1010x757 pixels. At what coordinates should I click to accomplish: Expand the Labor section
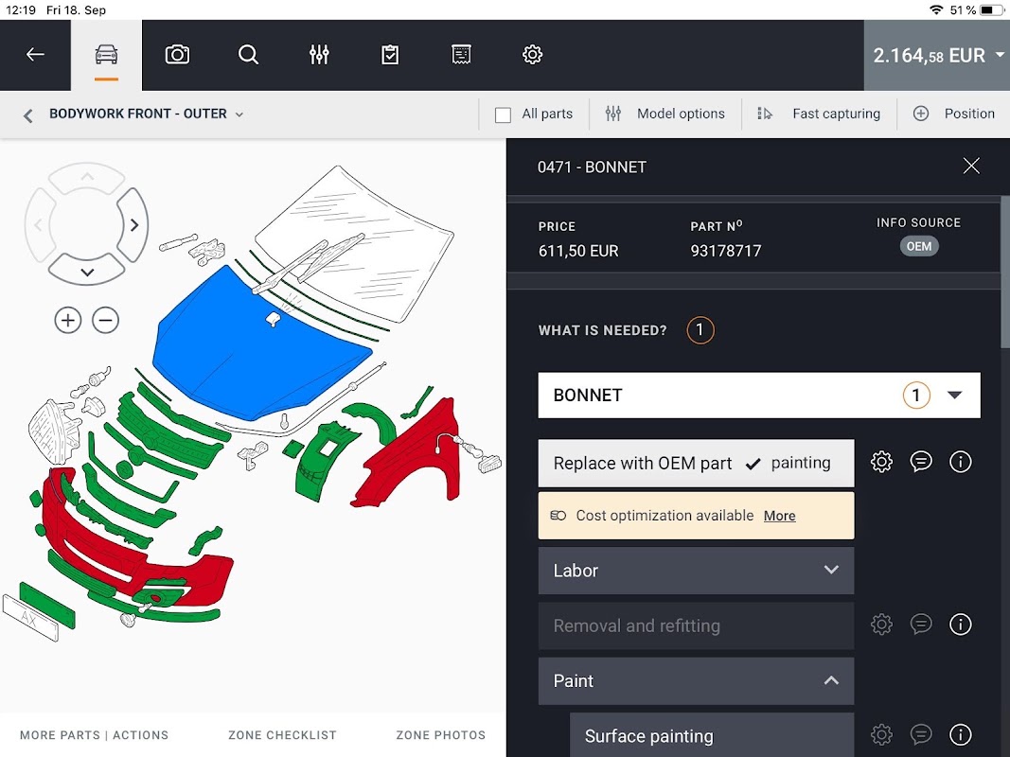(x=697, y=571)
